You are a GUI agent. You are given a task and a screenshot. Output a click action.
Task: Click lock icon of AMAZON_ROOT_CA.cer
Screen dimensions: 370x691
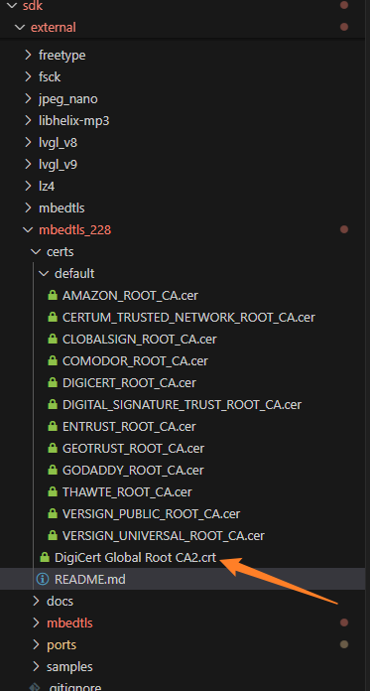click(x=53, y=295)
